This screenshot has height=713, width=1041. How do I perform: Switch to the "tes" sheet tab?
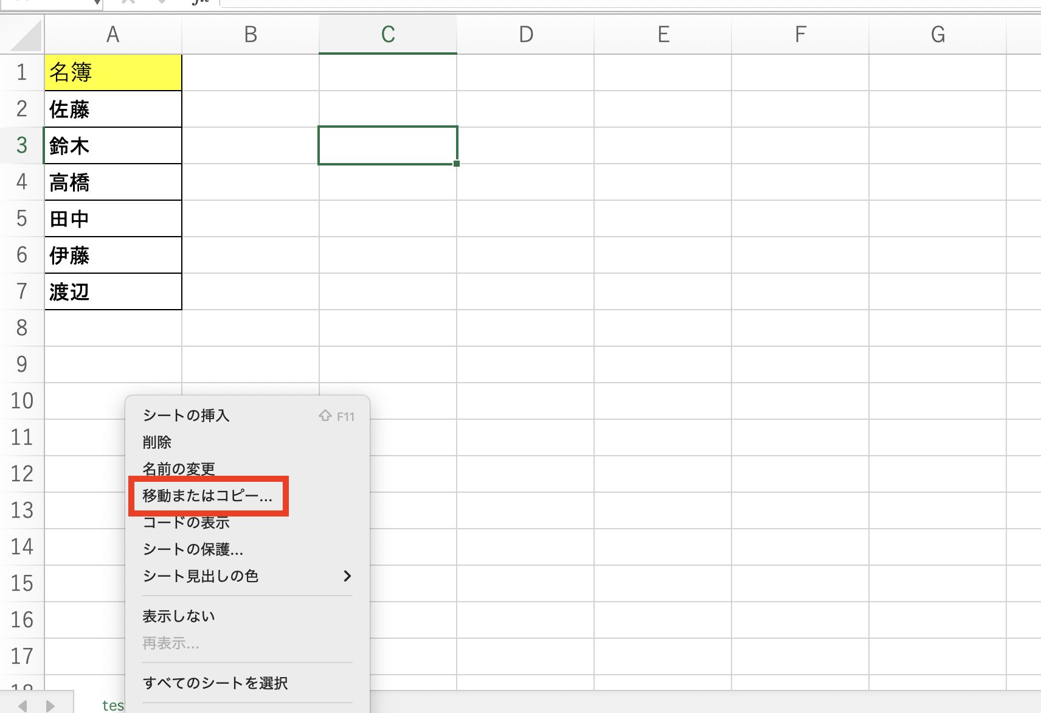(112, 706)
